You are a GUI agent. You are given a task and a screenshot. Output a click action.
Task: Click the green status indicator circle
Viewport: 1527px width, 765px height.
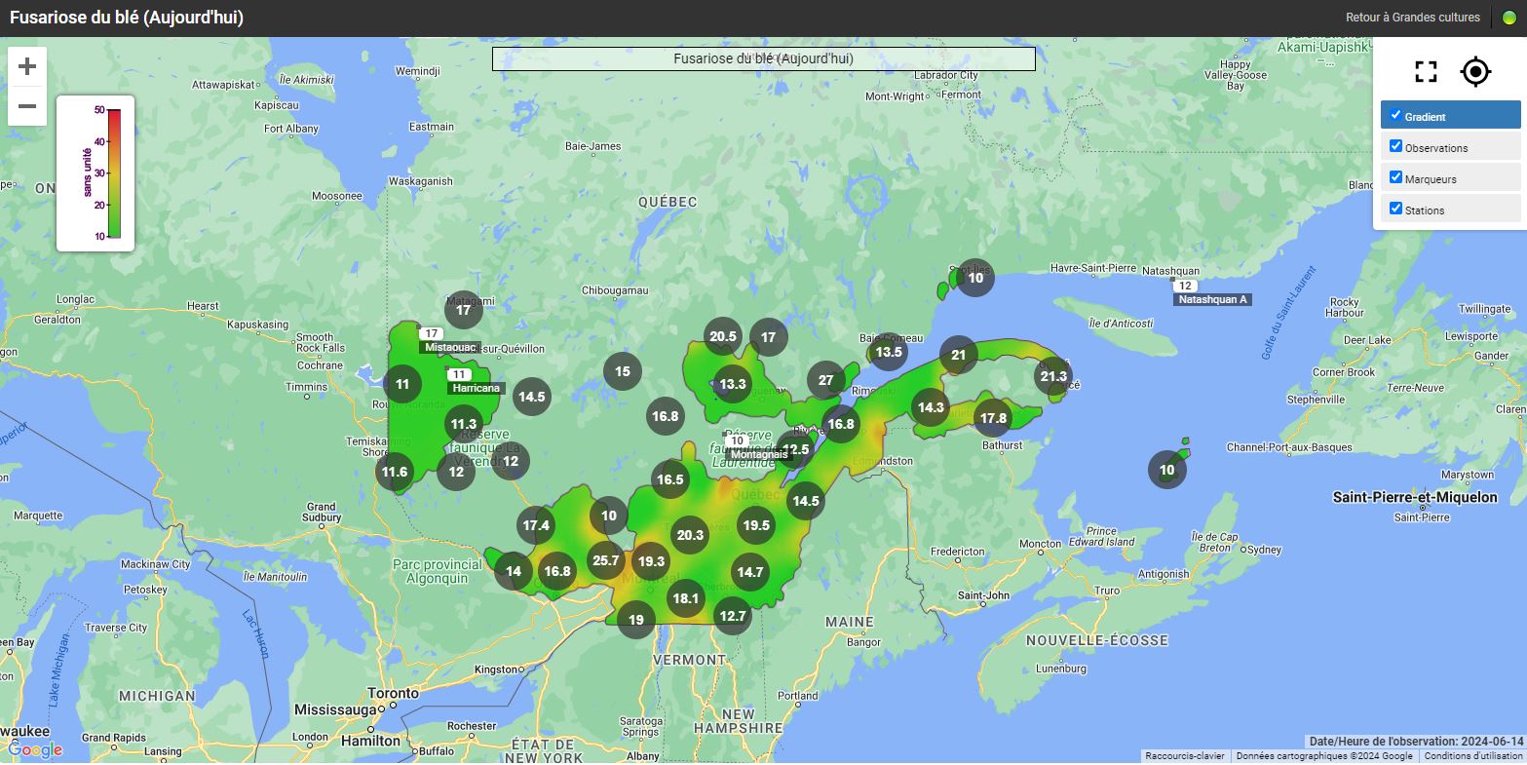(1509, 18)
